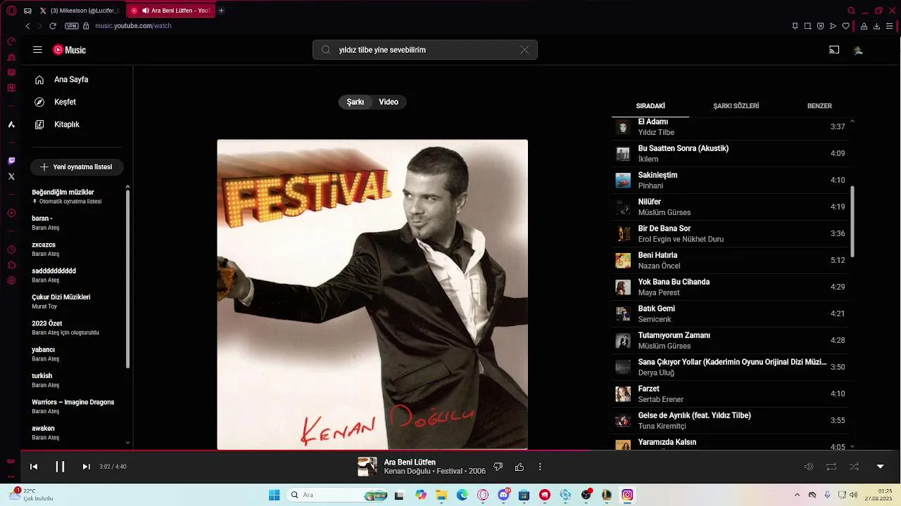Clear the search box with the X
The height and width of the screenshot is (506, 901).
coord(524,50)
